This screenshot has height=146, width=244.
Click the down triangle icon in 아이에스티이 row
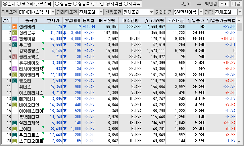[x=65, y=111]
